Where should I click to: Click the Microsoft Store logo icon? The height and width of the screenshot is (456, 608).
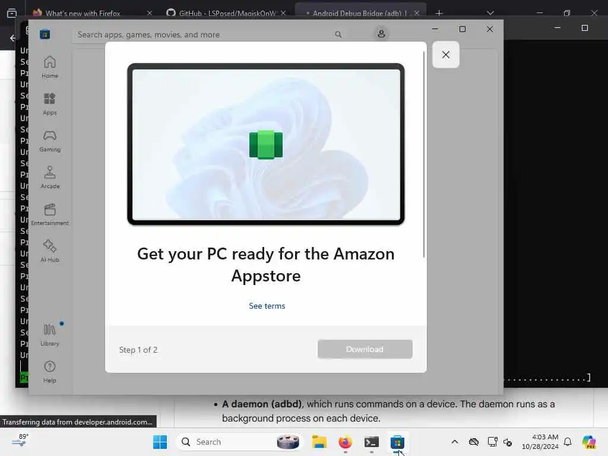pos(45,34)
